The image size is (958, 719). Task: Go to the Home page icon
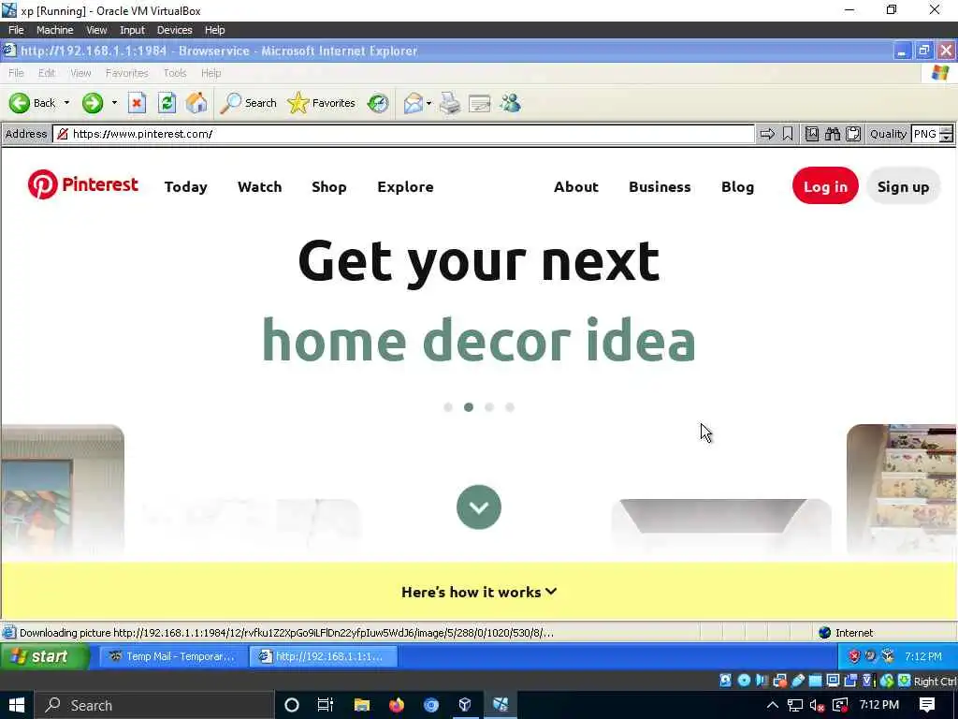pos(196,103)
